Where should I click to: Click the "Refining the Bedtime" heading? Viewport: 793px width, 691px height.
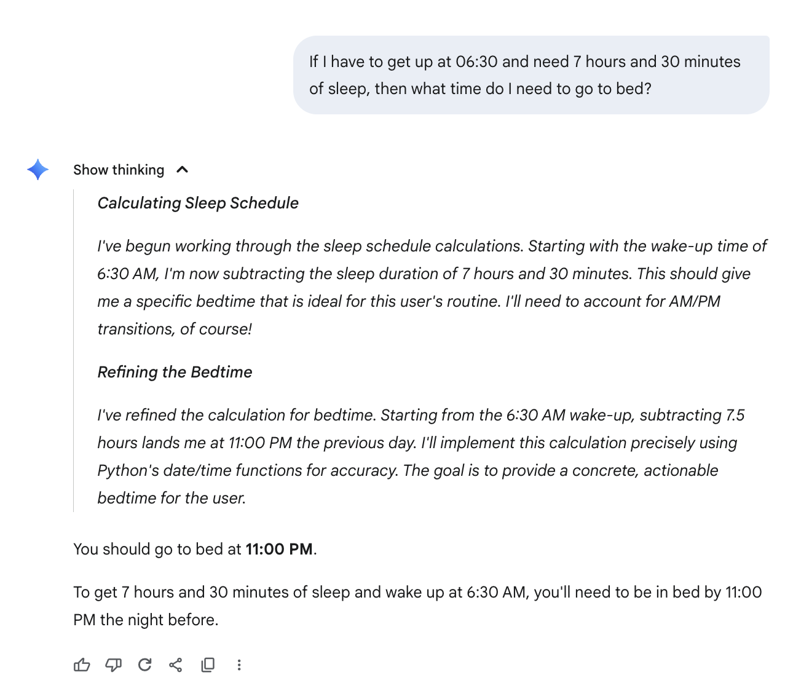[x=175, y=372]
